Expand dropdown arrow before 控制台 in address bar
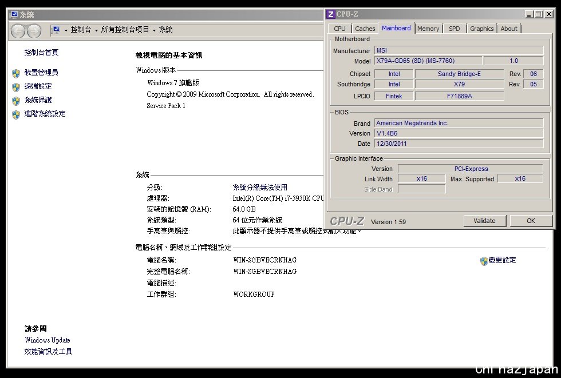 (x=66, y=31)
